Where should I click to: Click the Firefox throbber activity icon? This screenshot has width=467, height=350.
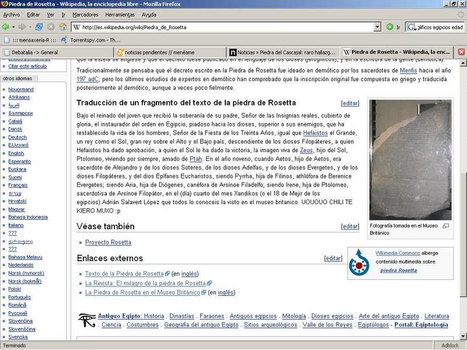tap(461, 15)
